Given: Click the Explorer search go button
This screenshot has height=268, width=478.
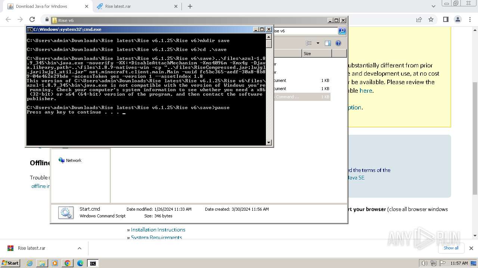Looking at the screenshot, I should [x=342, y=31].
